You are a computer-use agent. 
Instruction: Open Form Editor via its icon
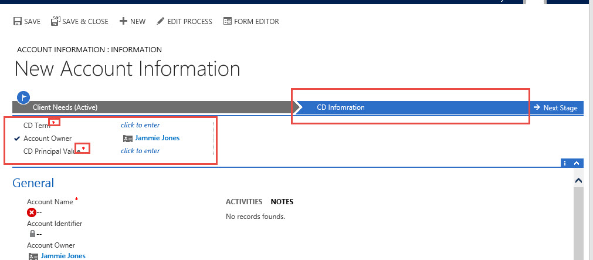click(x=227, y=22)
